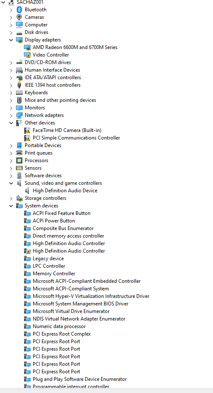Select Microsoft ACPI-Compliant System

point(71,289)
